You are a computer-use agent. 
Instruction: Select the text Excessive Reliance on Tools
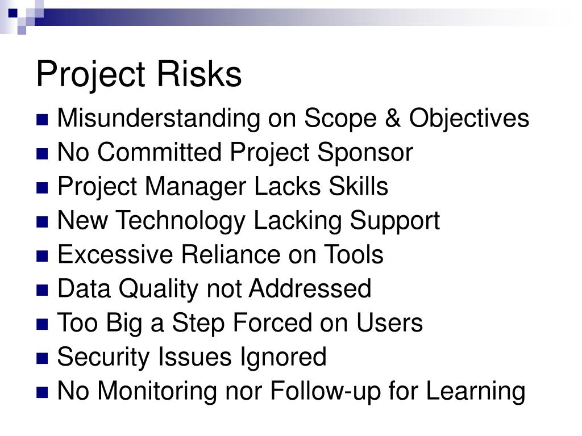[221, 255]
